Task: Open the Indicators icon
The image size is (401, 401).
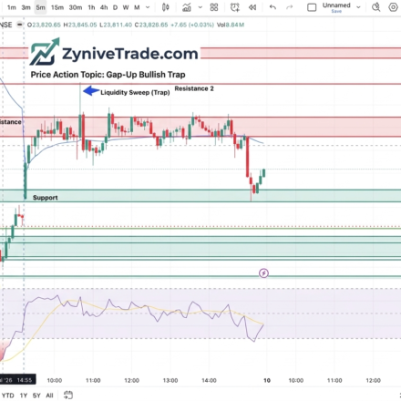Action: (187, 7)
